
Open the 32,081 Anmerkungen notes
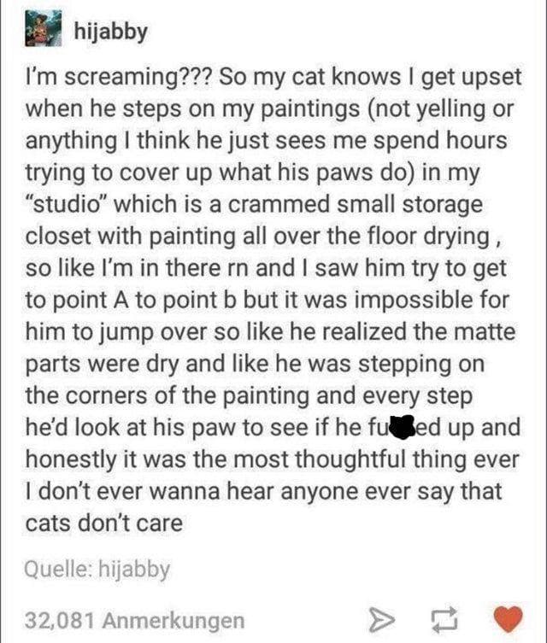point(134,620)
